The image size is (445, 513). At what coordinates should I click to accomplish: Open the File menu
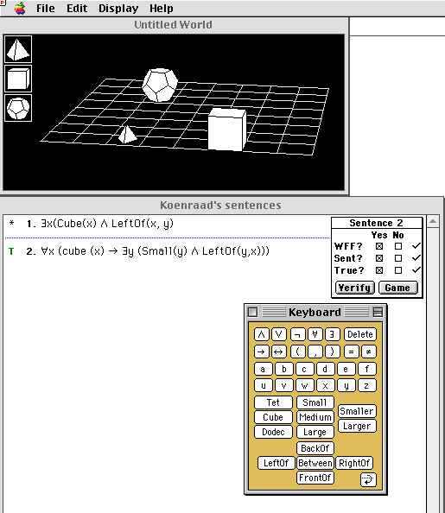coord(46,8)
